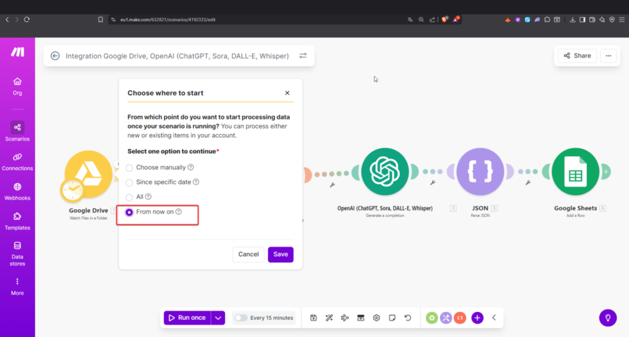Click the Share button
Viewport: 629px width, 337px height.
pos(577,56)
